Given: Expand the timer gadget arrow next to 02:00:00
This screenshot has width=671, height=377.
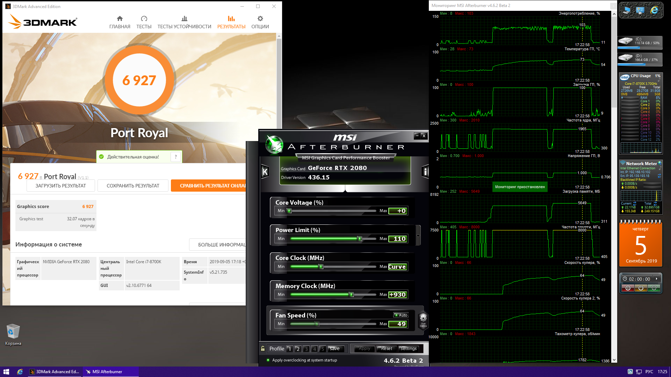Looking at the screenshot, I should [657, 279].
